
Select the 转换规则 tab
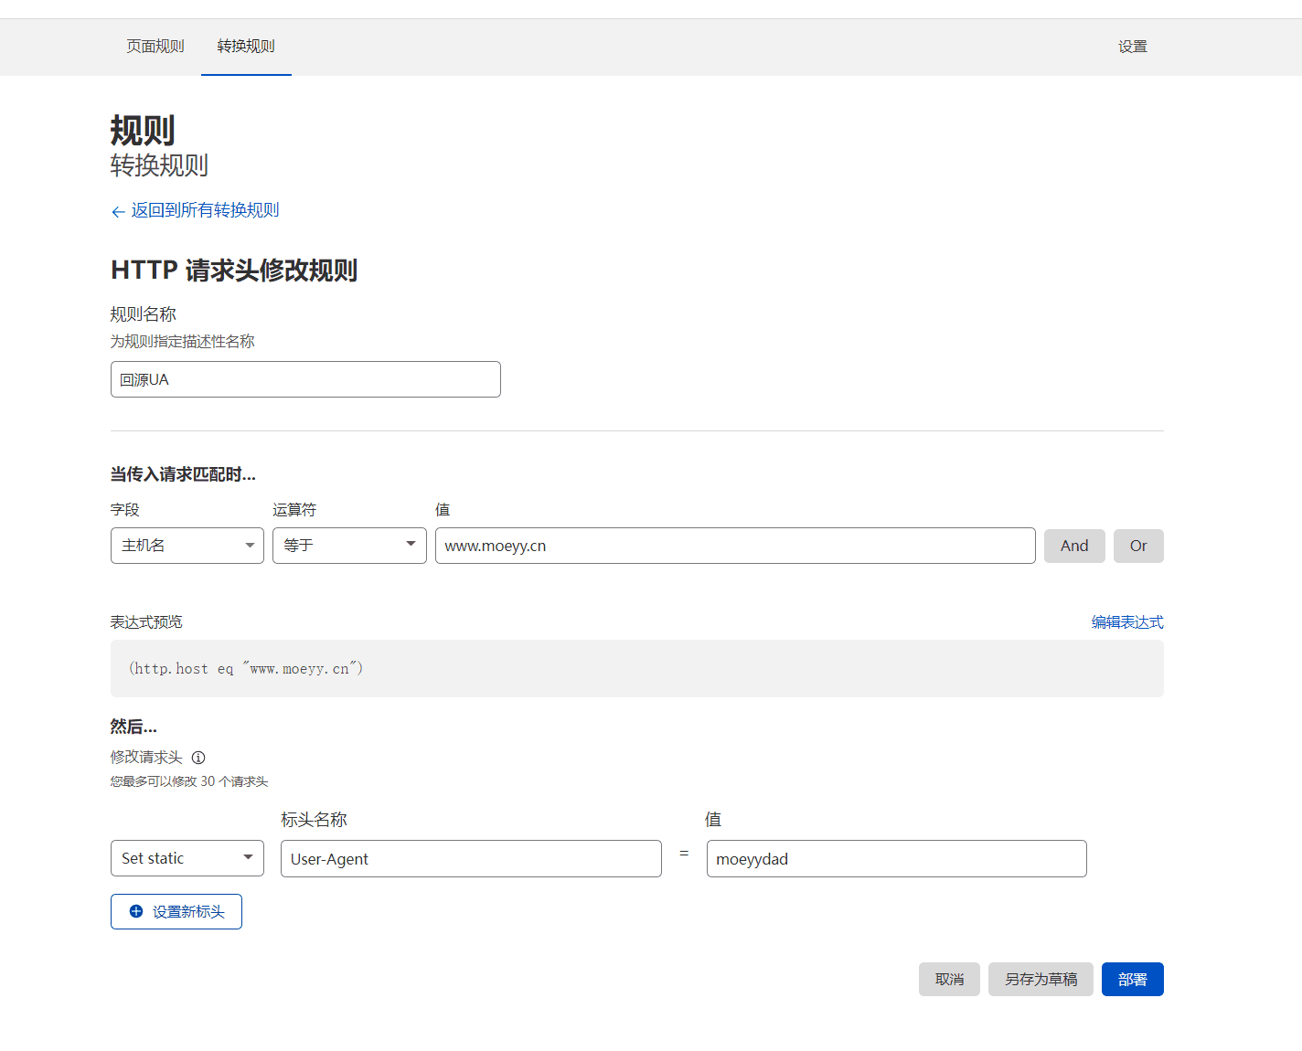(x=246, y=47)
